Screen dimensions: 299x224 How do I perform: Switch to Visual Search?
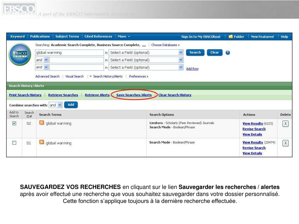tap(74, 76)
